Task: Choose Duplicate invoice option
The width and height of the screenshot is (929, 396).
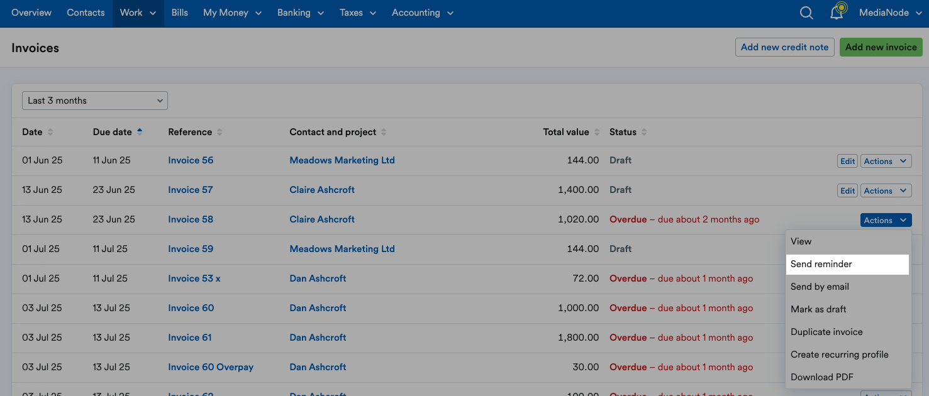Action: click(x=848, y=332)
